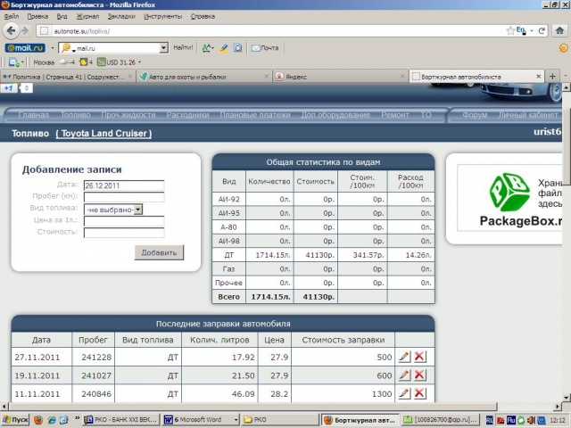
Task: Click the edit pencil for 19.11.2011 entry
Action: point(404,375)
